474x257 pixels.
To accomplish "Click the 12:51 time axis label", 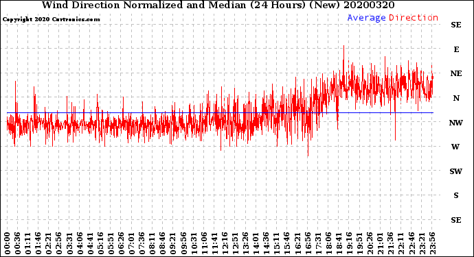I will coord(235,243).
